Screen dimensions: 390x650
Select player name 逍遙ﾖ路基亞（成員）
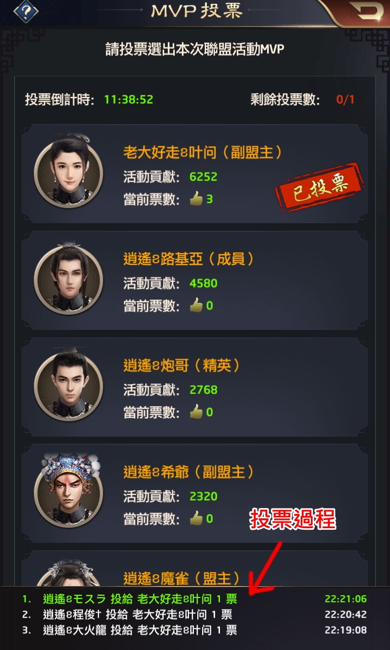[x=189, y=259]
